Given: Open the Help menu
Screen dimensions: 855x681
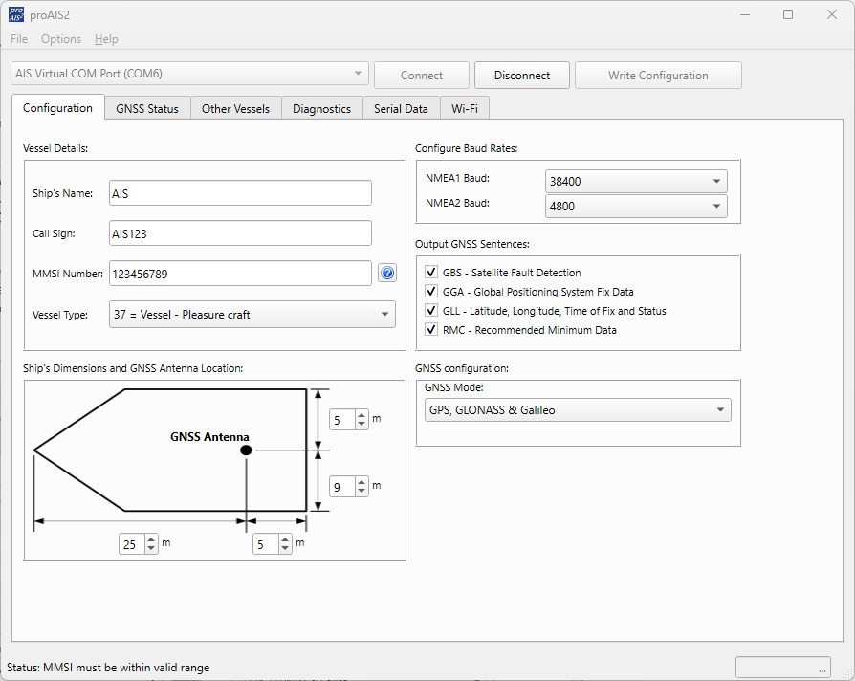Looking at the screenshot, I should (x=106, y=39).
